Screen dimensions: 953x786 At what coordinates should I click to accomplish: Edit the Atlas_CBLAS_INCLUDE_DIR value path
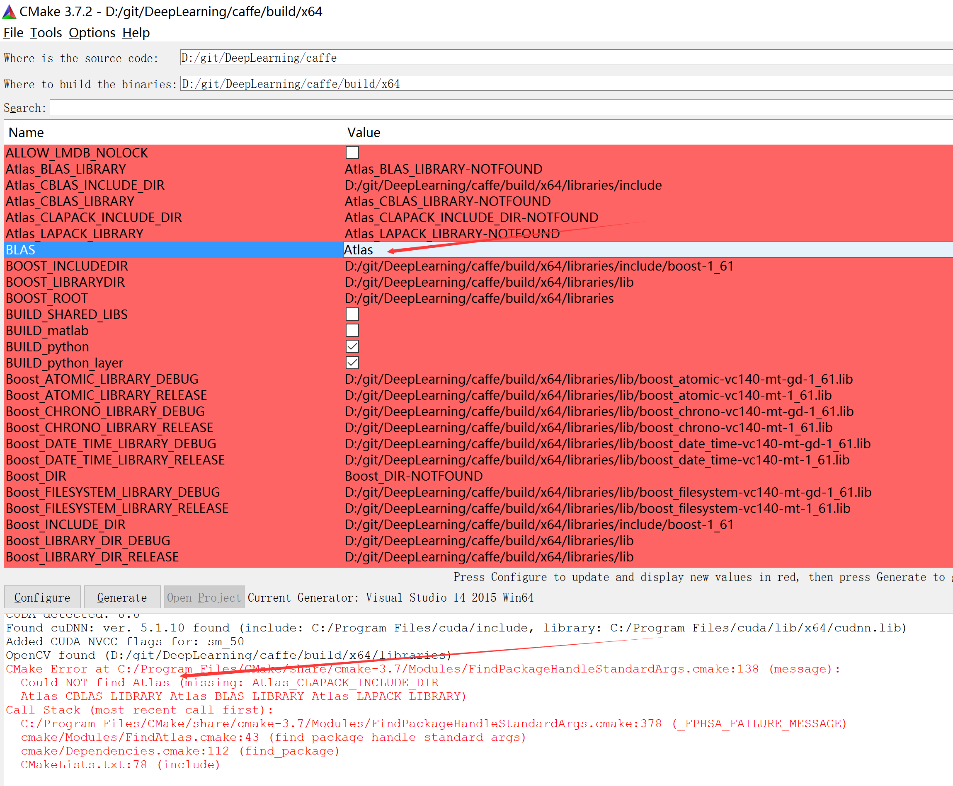coord(648,185)
